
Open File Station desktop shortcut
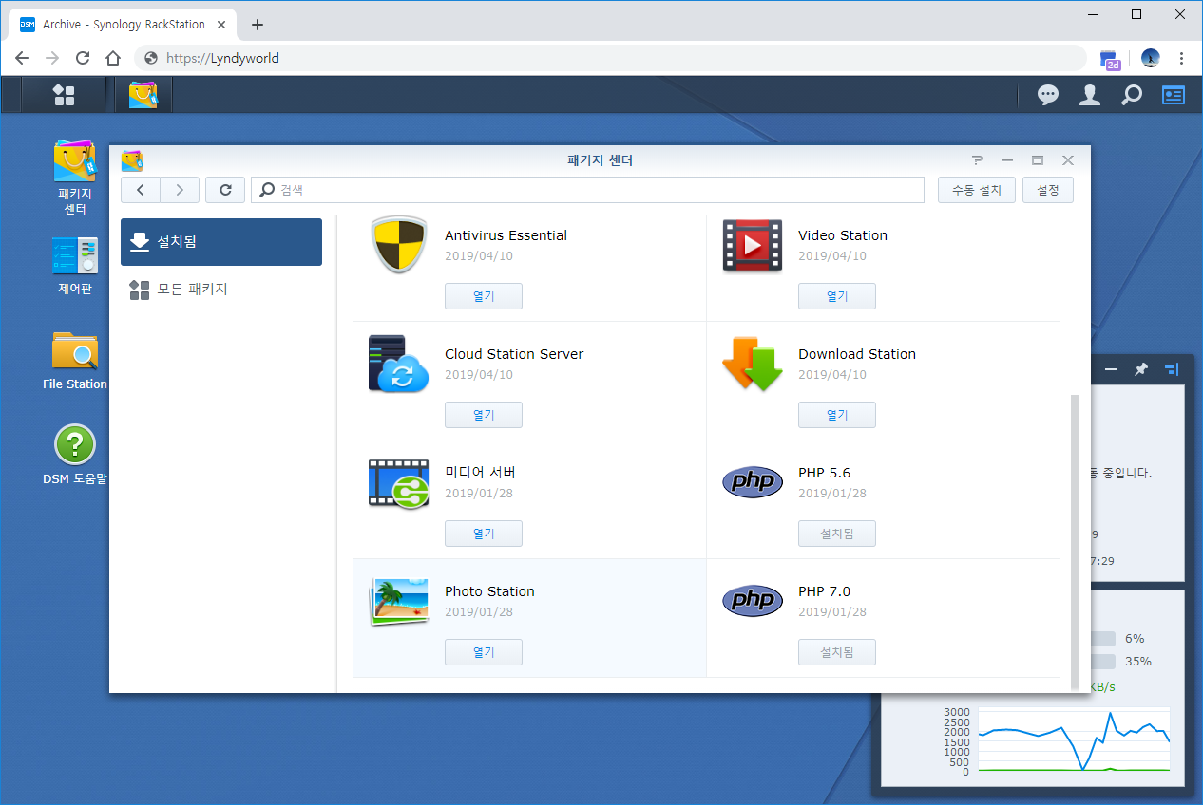pyautogui.click(x=75, y=361)
